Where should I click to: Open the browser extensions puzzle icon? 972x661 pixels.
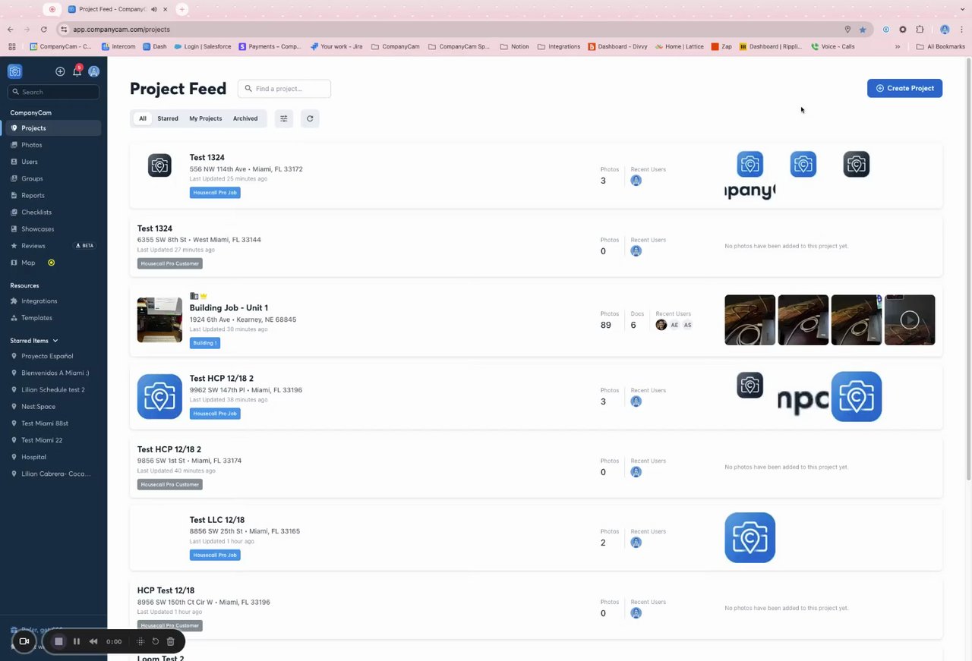pyautogui.click(x=920, y=30)
